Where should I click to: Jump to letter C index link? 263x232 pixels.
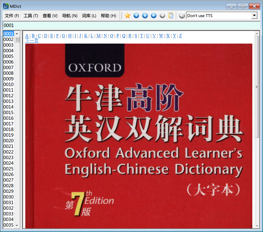(39, 36)
